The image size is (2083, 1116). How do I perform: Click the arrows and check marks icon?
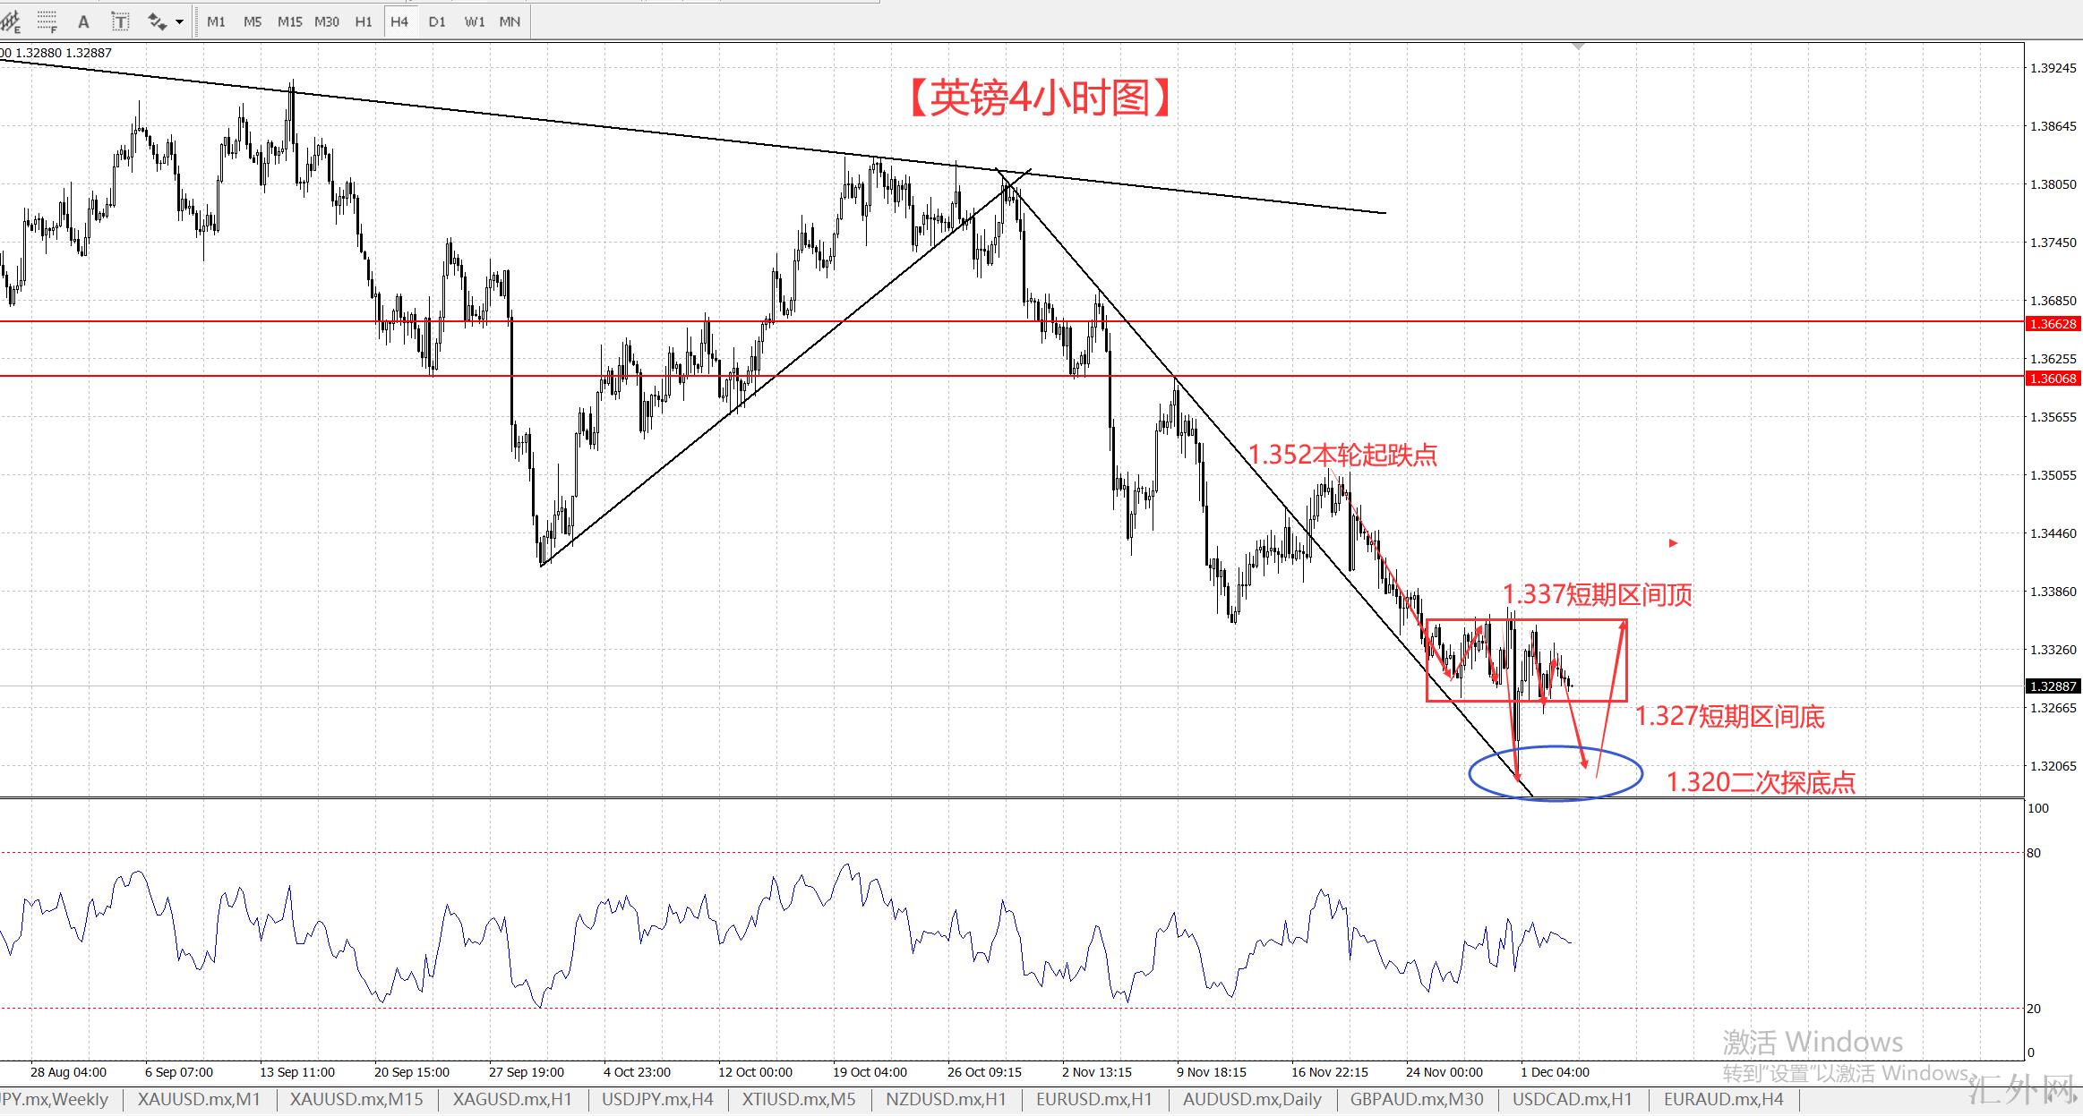click(157, 21)
